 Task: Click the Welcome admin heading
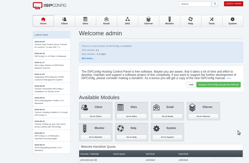tap(100, 33)
